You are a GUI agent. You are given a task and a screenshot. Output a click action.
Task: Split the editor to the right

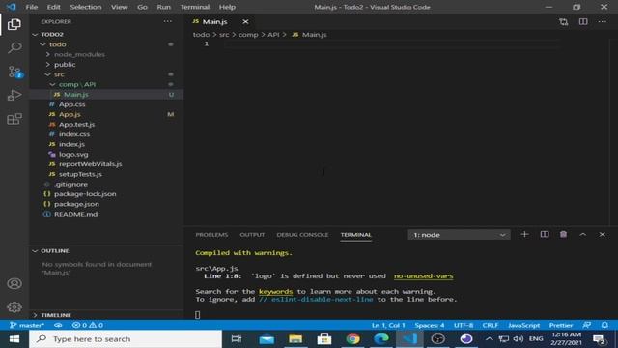coord(583,21)
